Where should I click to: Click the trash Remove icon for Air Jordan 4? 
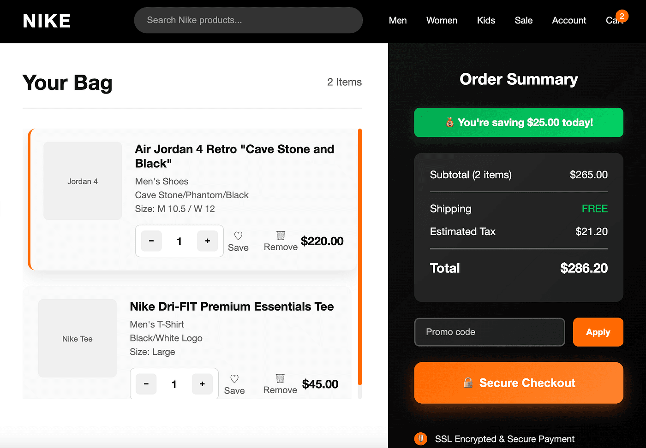pos(281,236)
